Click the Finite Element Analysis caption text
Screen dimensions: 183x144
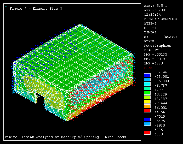(65, 137)
